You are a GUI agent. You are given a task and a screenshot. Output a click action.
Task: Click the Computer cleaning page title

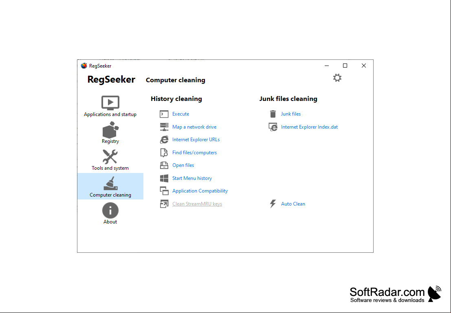(x=176, y=80)
